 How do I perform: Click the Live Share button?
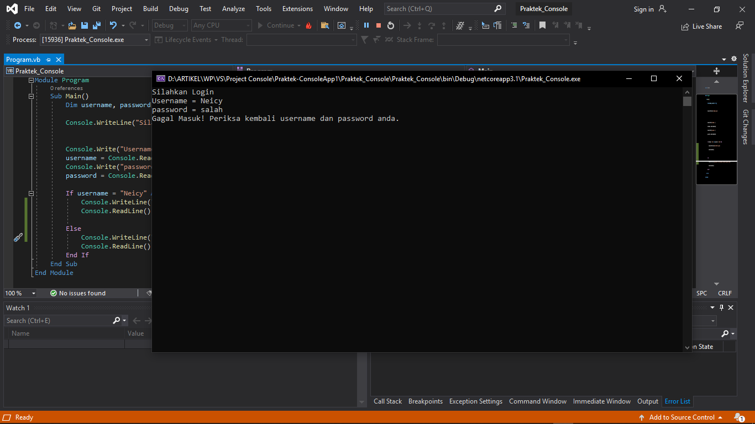tap(701, 26)
